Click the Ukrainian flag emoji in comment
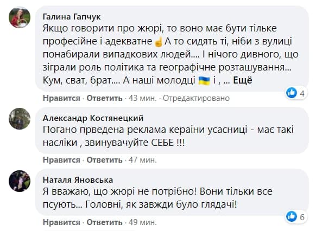This screenshot has width=335, height=231. 204,80
